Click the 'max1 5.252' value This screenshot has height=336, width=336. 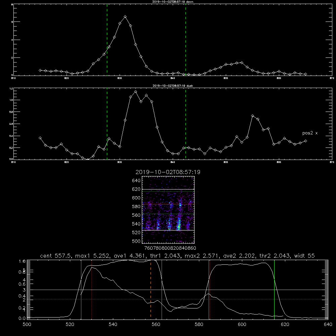click(x=93, y=256)
